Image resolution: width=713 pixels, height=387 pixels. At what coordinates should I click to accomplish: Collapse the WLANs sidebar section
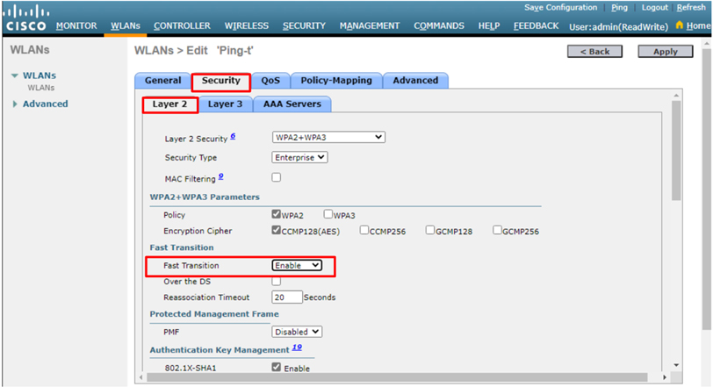pos(15,76)
